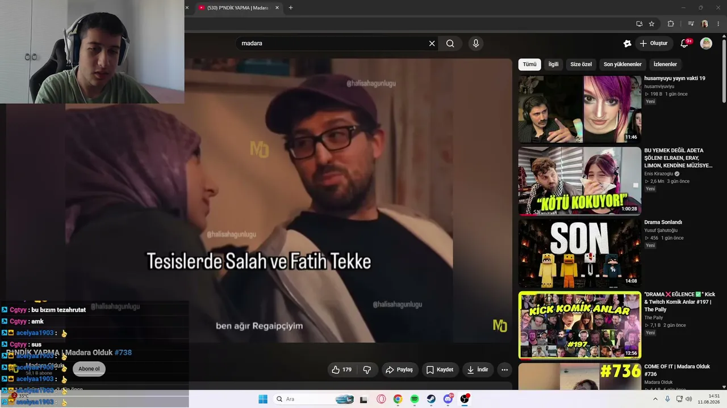This screenshot has width=727, height=408.
Task: Open DRAMA EĞLENCE Kick & Twitch Komik Anlar title
Action: click(x=680, y=302)
